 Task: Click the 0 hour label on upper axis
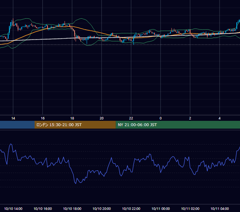(x=161, y=118)
